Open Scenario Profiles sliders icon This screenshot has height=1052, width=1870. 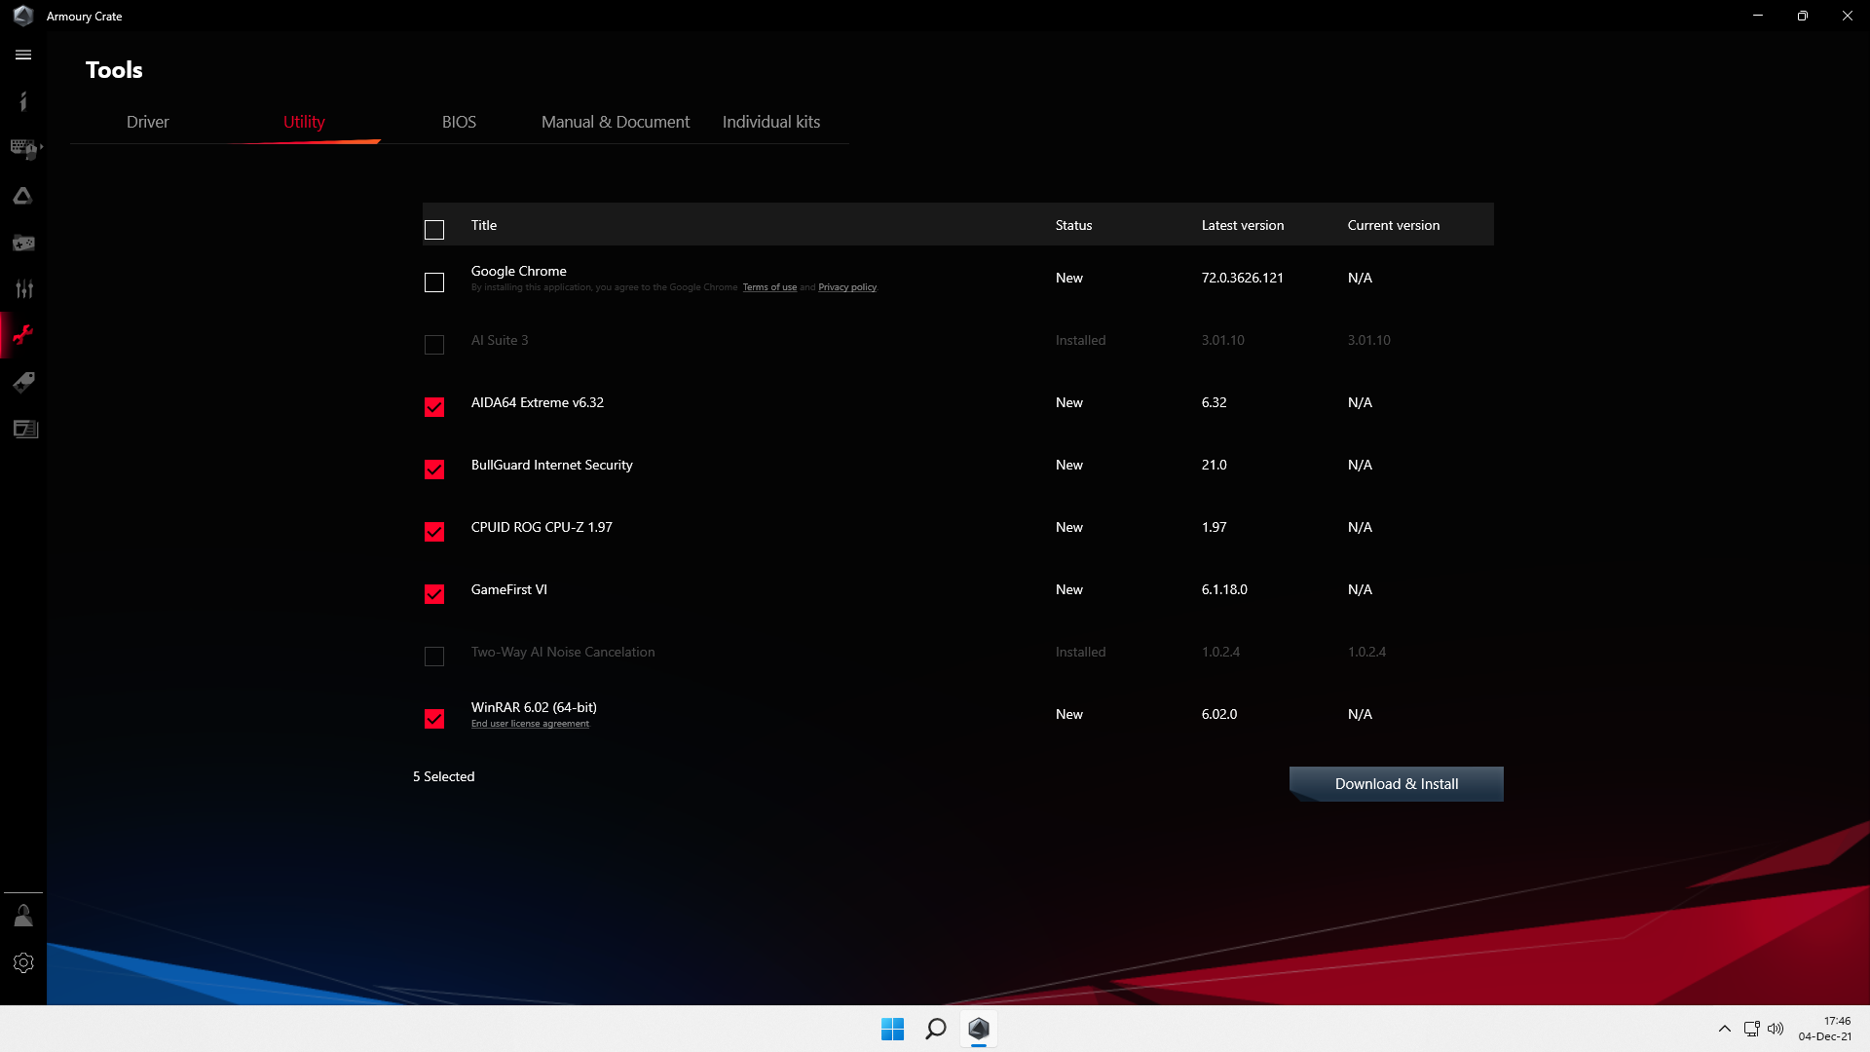click(23, 289)
